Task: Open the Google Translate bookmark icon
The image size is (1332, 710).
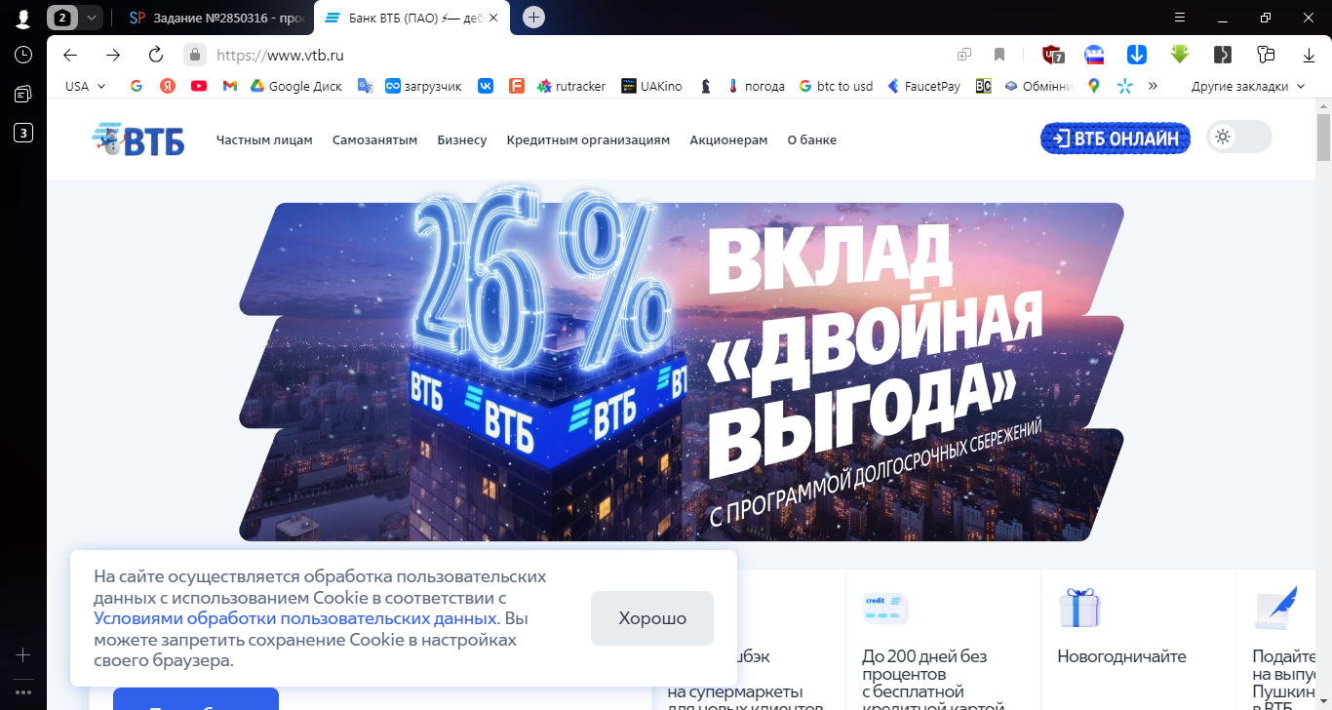Action: 366,86
